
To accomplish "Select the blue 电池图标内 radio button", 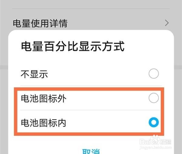I will [154, 122].
